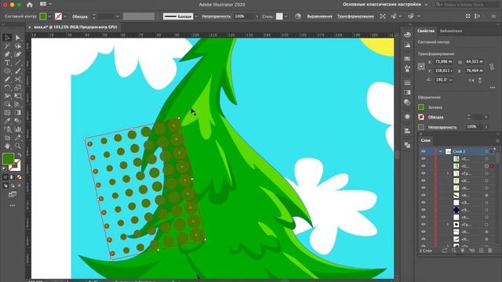Click the document tab at 103.23%
This screenshot has width=502, height=282.
(x=75, y=27)
